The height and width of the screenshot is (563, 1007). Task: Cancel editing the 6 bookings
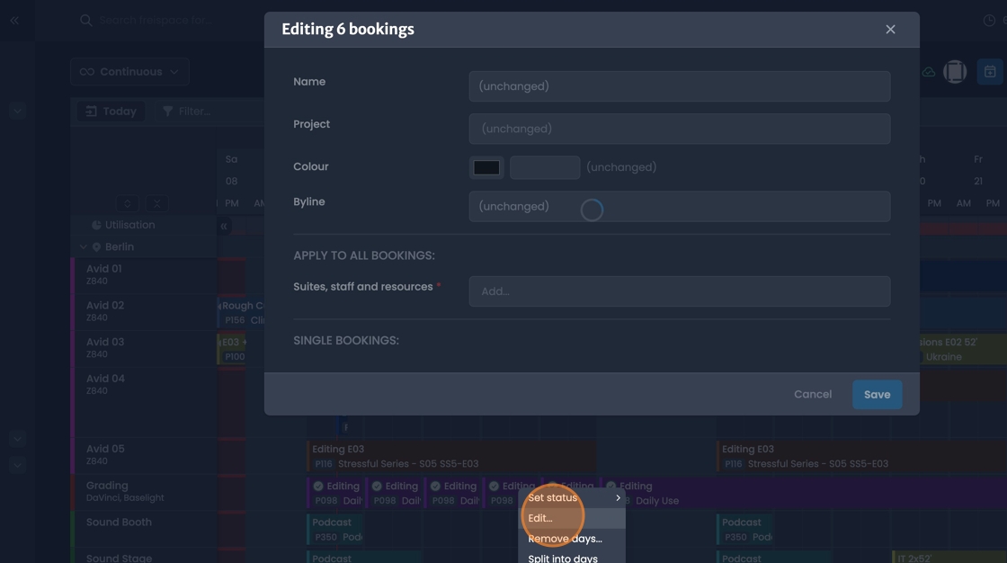click(x=812, y=394)
